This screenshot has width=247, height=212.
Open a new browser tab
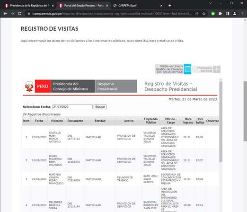(x=170, y=6)
